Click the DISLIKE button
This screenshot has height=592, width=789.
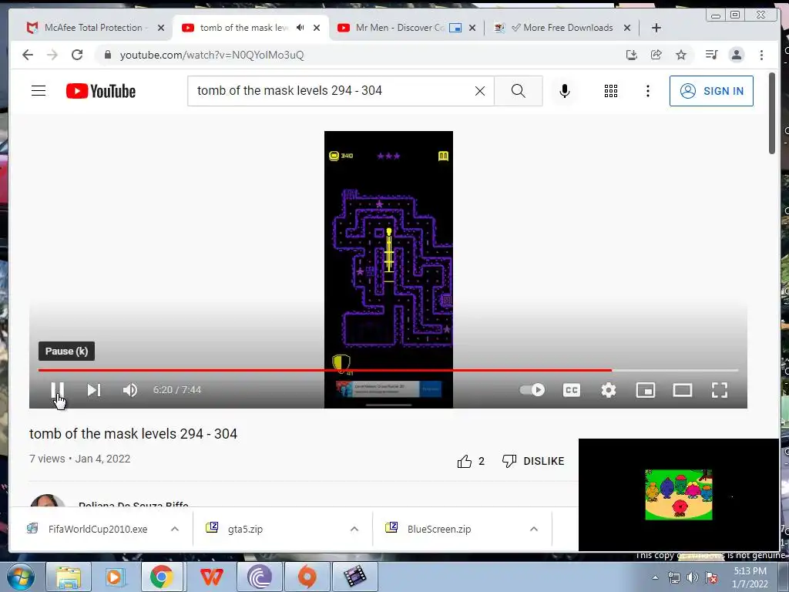[533, 461]
